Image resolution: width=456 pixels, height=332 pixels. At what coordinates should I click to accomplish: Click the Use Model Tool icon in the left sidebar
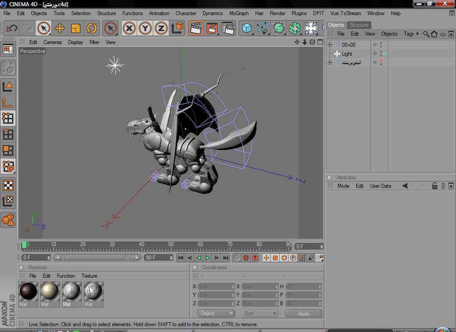coord(8,86)
